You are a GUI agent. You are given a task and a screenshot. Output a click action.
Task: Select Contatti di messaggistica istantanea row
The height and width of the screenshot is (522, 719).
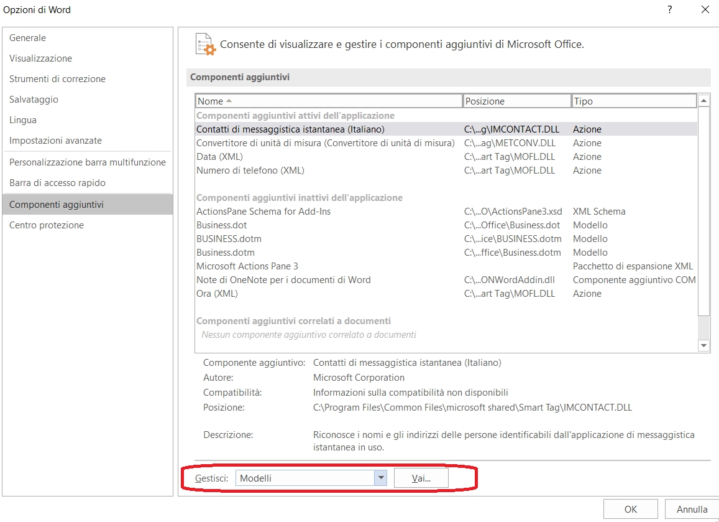click(x=446, y=129)
